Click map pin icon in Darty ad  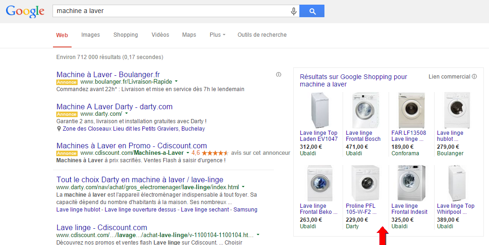click(x=59, y=129)
